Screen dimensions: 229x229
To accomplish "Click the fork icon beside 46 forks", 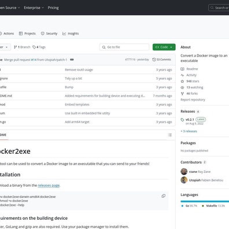I will click(x=182, y=94).
